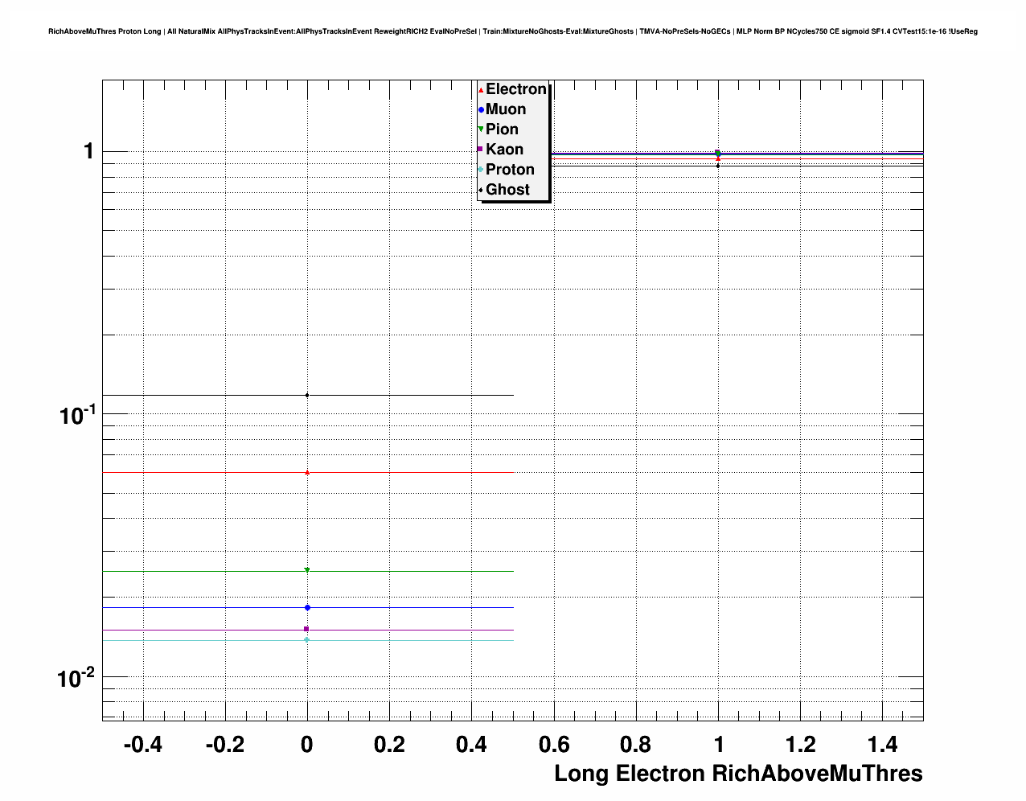Select the green Pion data point at x=0
The width and height of the screenshot is (1026, 801).
pos(307,570)
